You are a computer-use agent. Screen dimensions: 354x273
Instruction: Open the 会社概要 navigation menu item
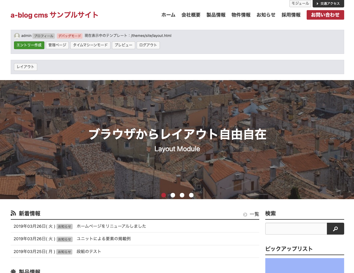click(x=191, y=15)
